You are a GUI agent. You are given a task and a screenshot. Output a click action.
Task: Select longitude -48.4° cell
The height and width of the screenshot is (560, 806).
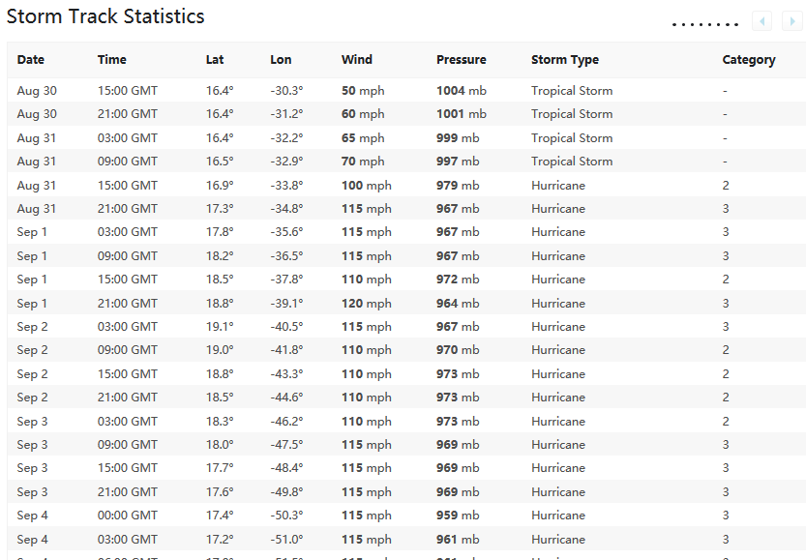(286, 468)
